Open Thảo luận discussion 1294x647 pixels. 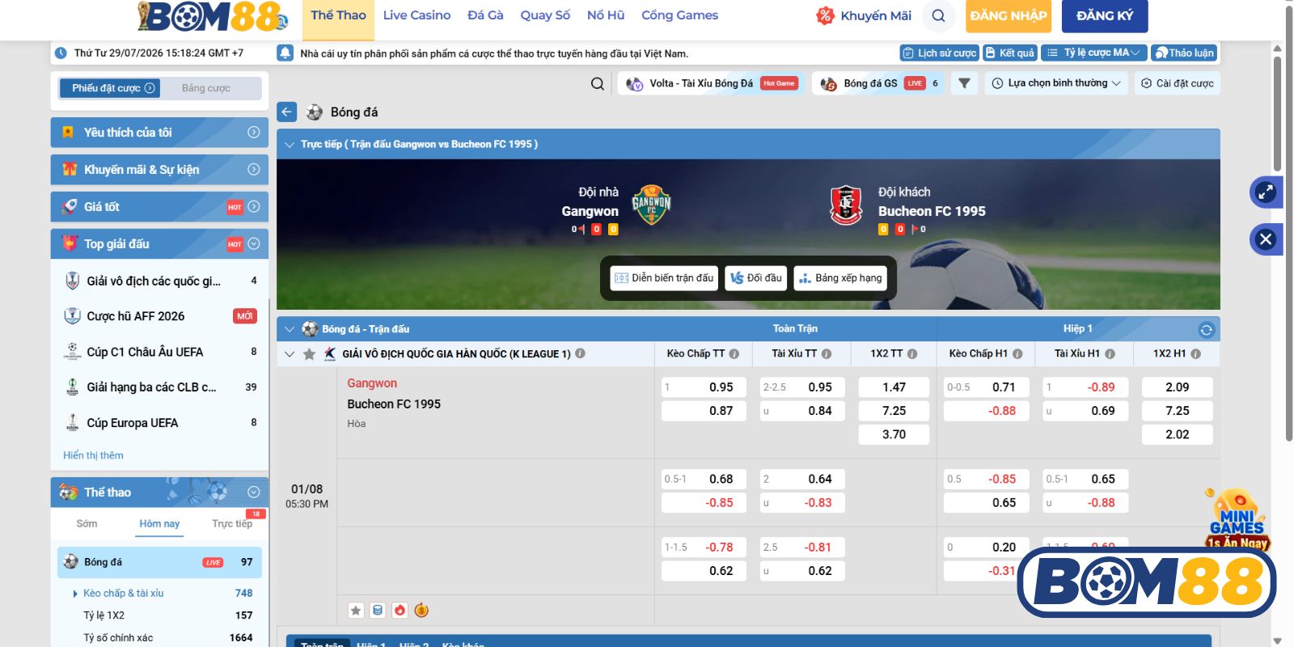pos(1184,53)
